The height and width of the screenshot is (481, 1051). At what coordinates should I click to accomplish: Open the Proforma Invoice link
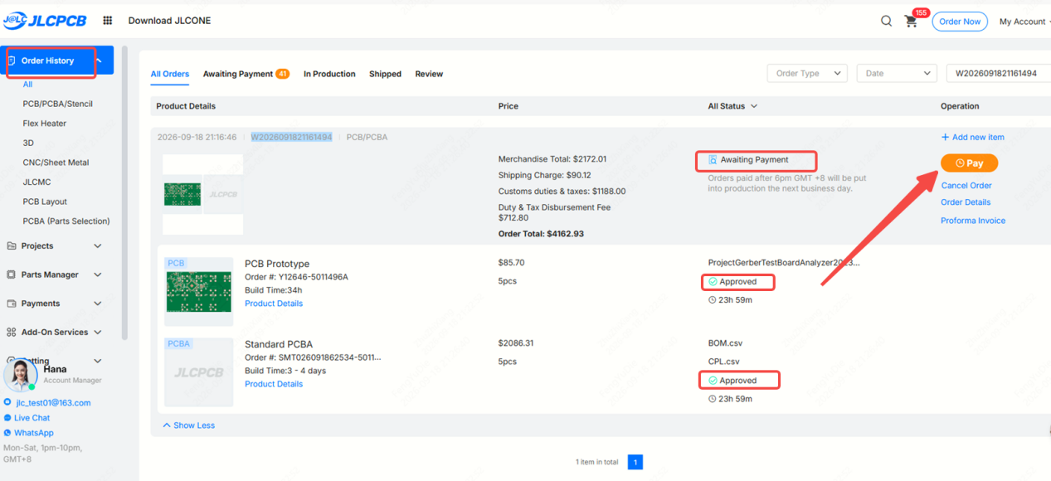pos(973,221)
